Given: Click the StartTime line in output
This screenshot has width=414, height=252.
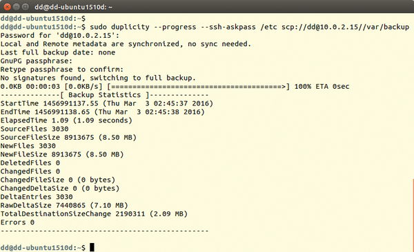Looking at the screenshot, I should click(x=107, y=103).
